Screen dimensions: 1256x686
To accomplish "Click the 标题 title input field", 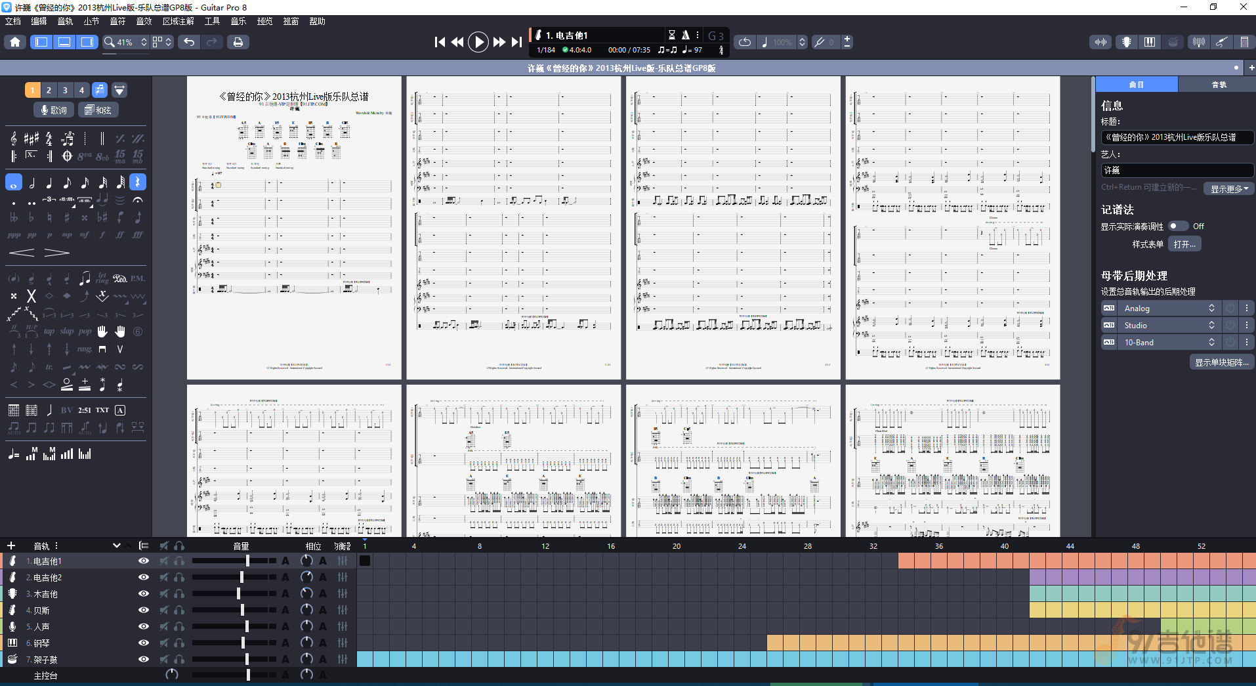I will point(1177,137).
